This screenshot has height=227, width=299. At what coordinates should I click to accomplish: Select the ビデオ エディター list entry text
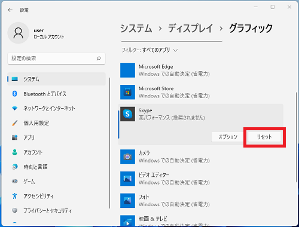point(174,179)
